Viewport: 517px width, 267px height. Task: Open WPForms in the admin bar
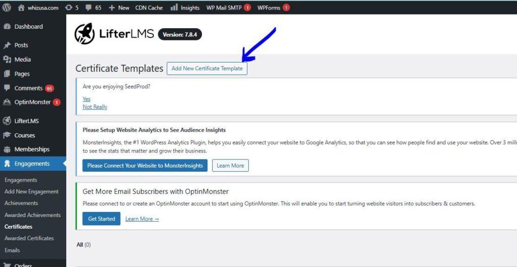(269, 8)
